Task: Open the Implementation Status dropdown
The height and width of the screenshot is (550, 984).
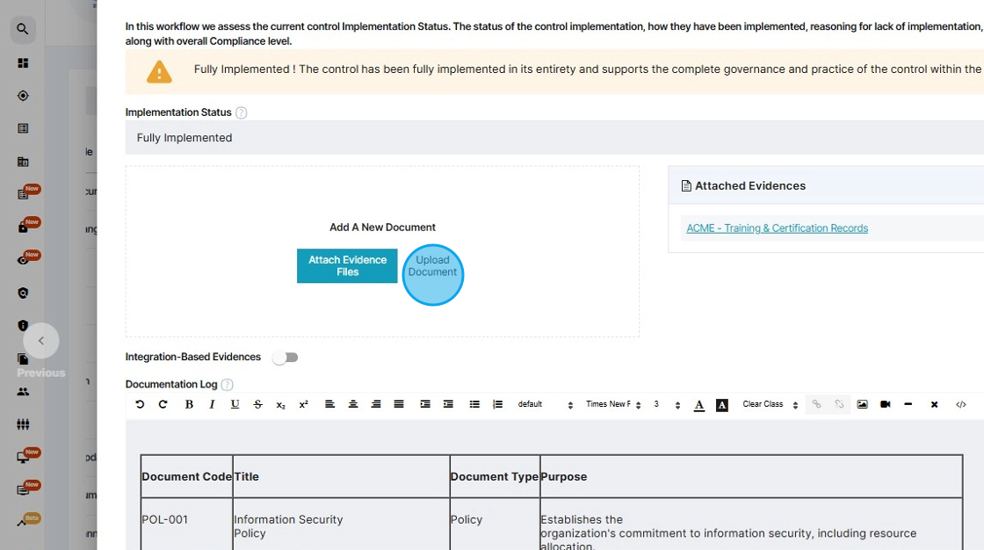Action: tap(554, 137)
